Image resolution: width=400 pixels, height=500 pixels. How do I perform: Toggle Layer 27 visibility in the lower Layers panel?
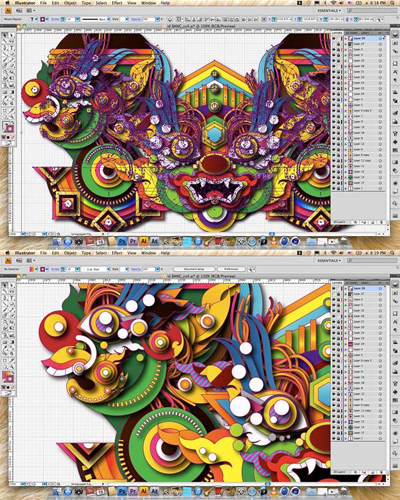(x=335, y=293)
